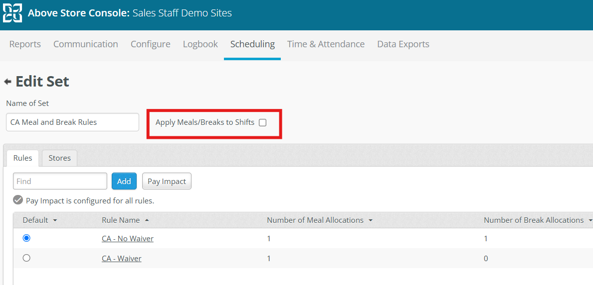Click 'Pay Impact is configured for all rules.' text
This screenshot has height=285, width=593.
pos(90,201)
